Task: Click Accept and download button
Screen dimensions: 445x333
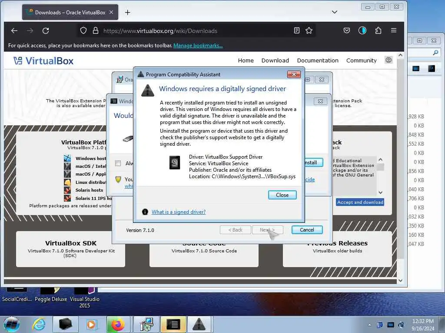Action: click(x=360, y=202)
